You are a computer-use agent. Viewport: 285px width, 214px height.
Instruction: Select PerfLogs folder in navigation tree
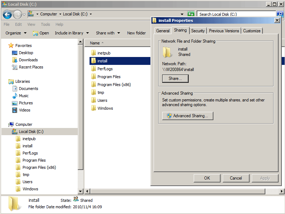27,153
